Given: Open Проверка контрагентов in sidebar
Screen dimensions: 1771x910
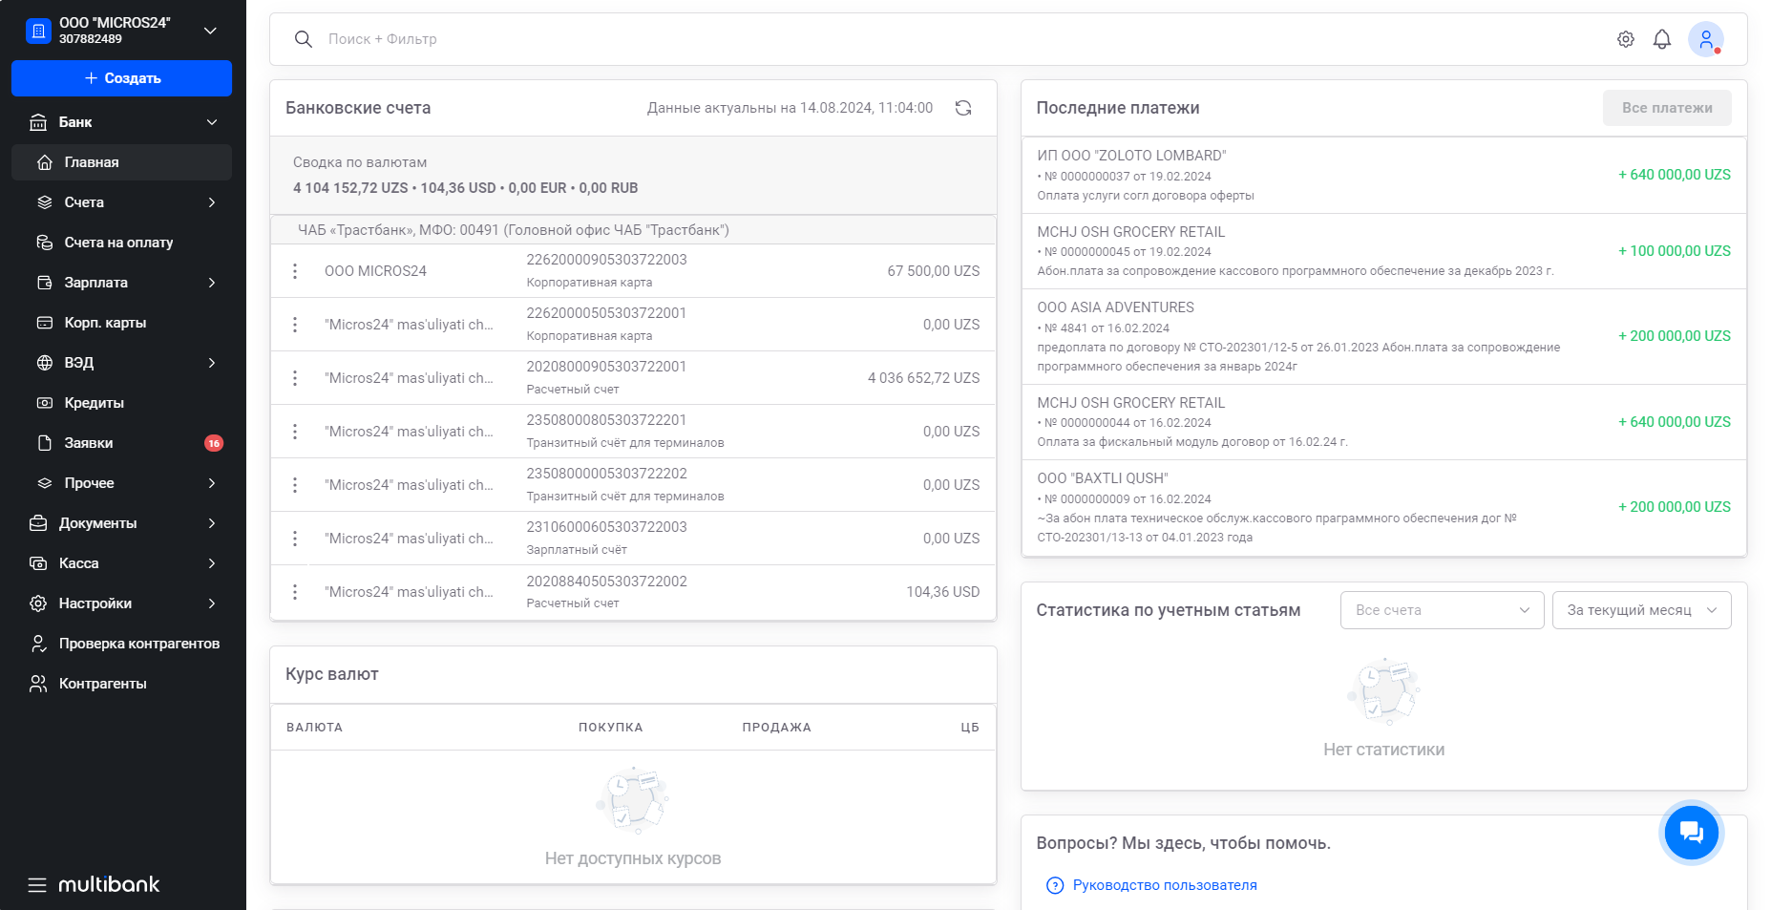Looking at the screenshot, I should click(x=138, y=644).
